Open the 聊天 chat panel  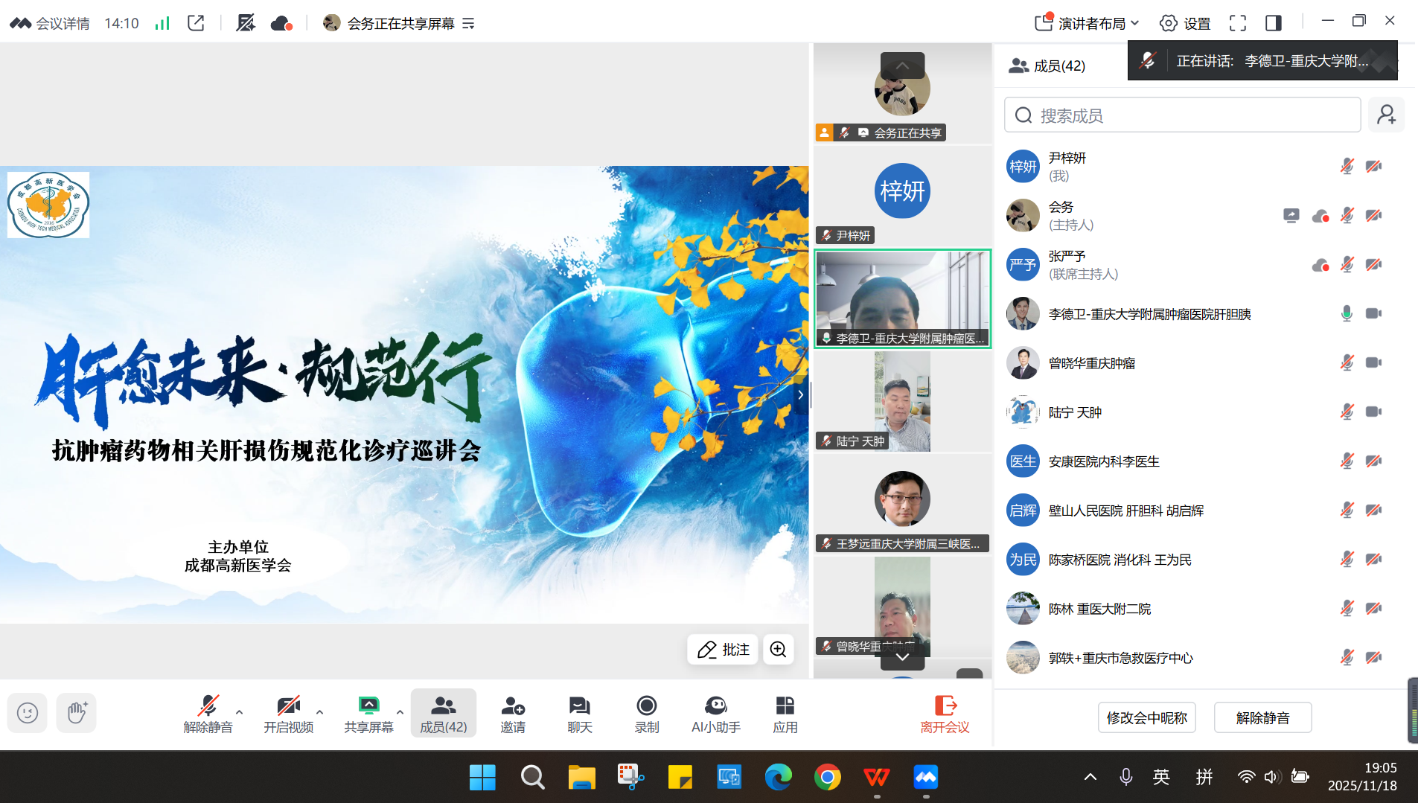[x=579, y=714]
